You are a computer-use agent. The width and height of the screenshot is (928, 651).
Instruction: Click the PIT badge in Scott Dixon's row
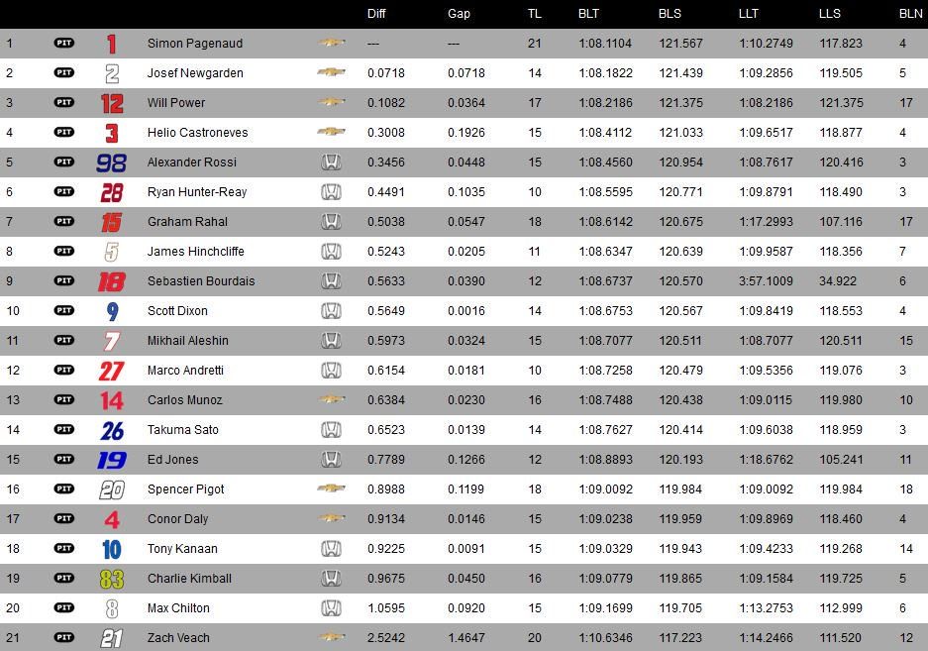[64, 310]
